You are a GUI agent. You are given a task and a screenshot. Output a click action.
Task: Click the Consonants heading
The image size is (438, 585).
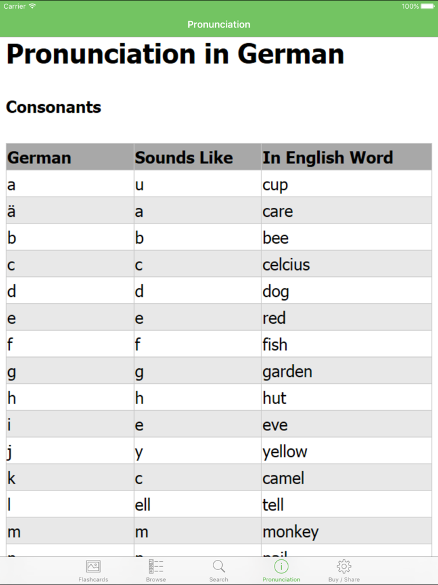[x=53, y=107]
